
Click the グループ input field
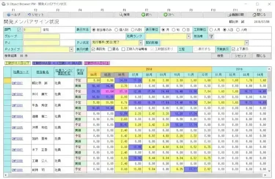coord(41,36)
